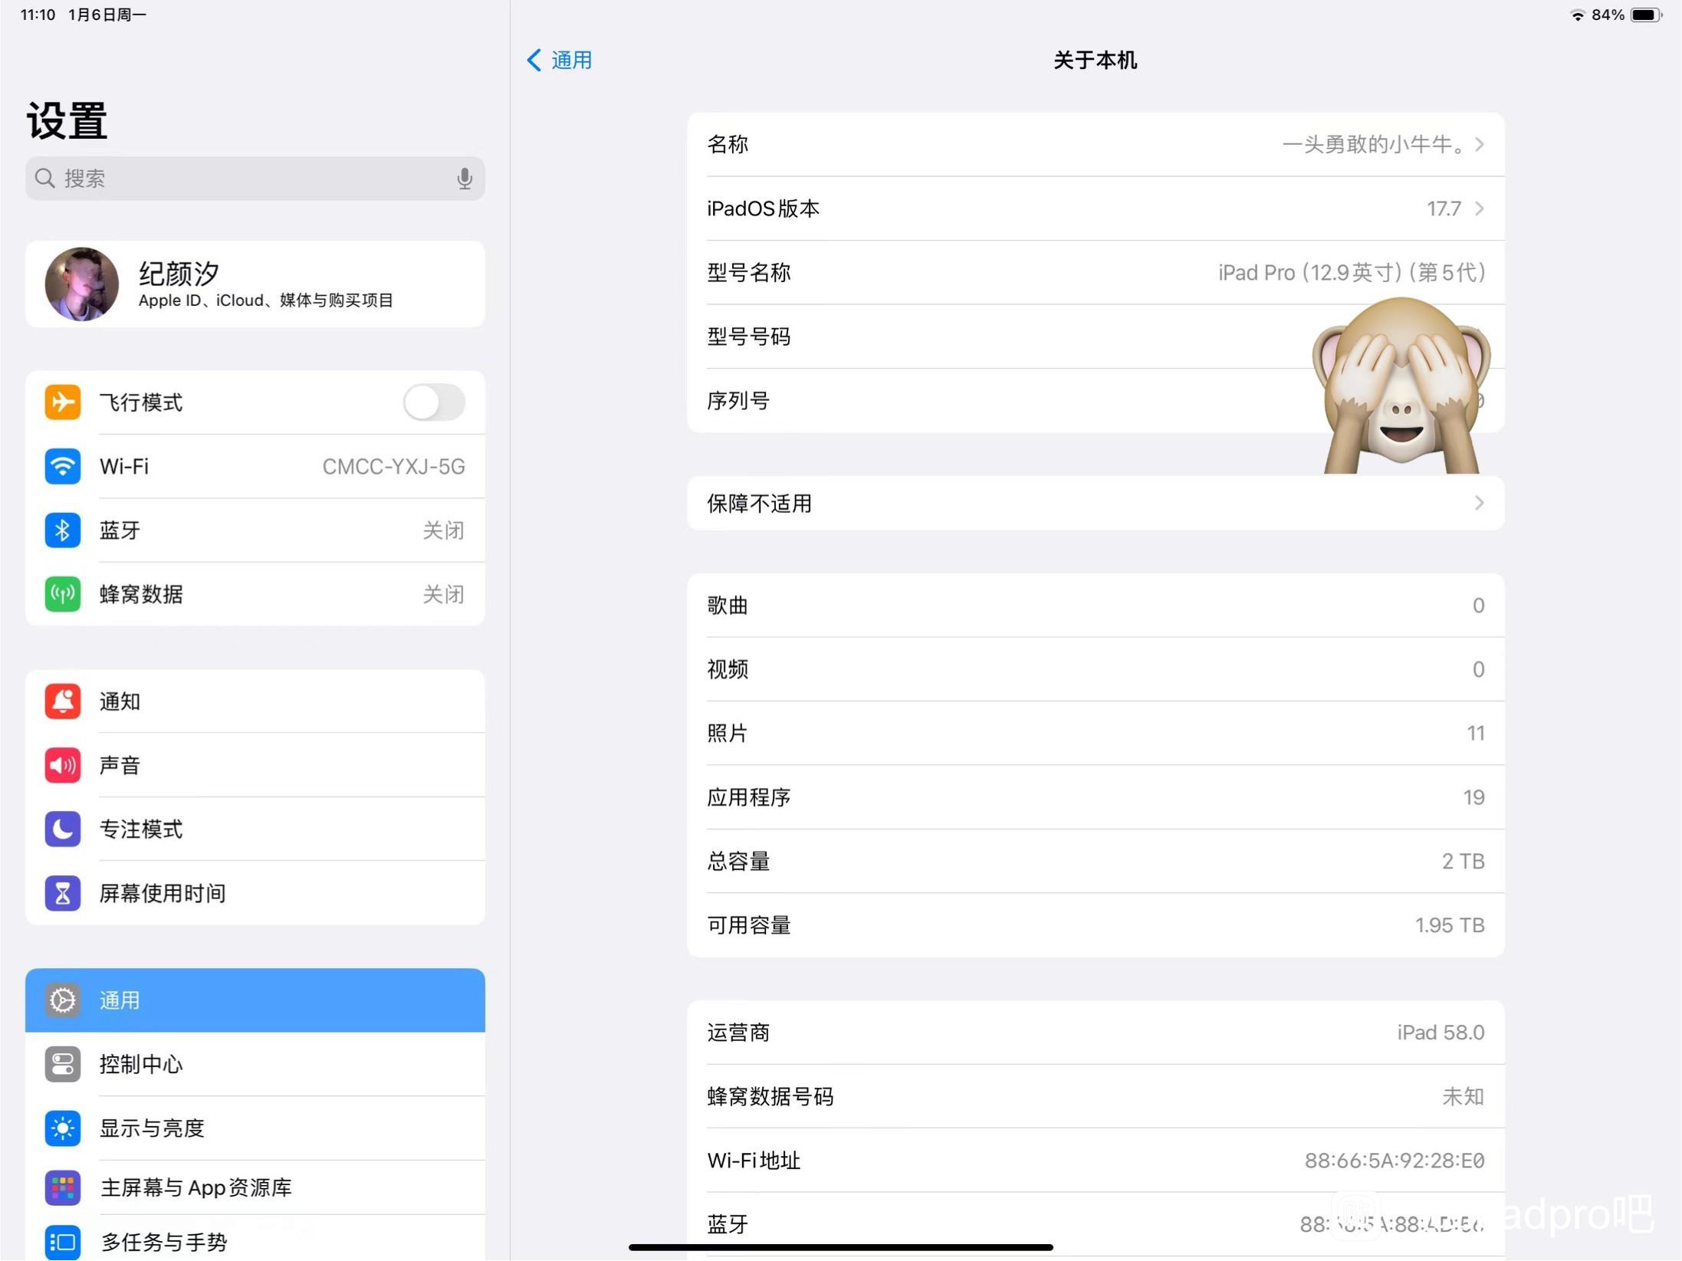Tap the 型号名称 iPad Pro value
Image resolution: width=1682 pixels, height=1261 pixels.
coord(1352,273)
